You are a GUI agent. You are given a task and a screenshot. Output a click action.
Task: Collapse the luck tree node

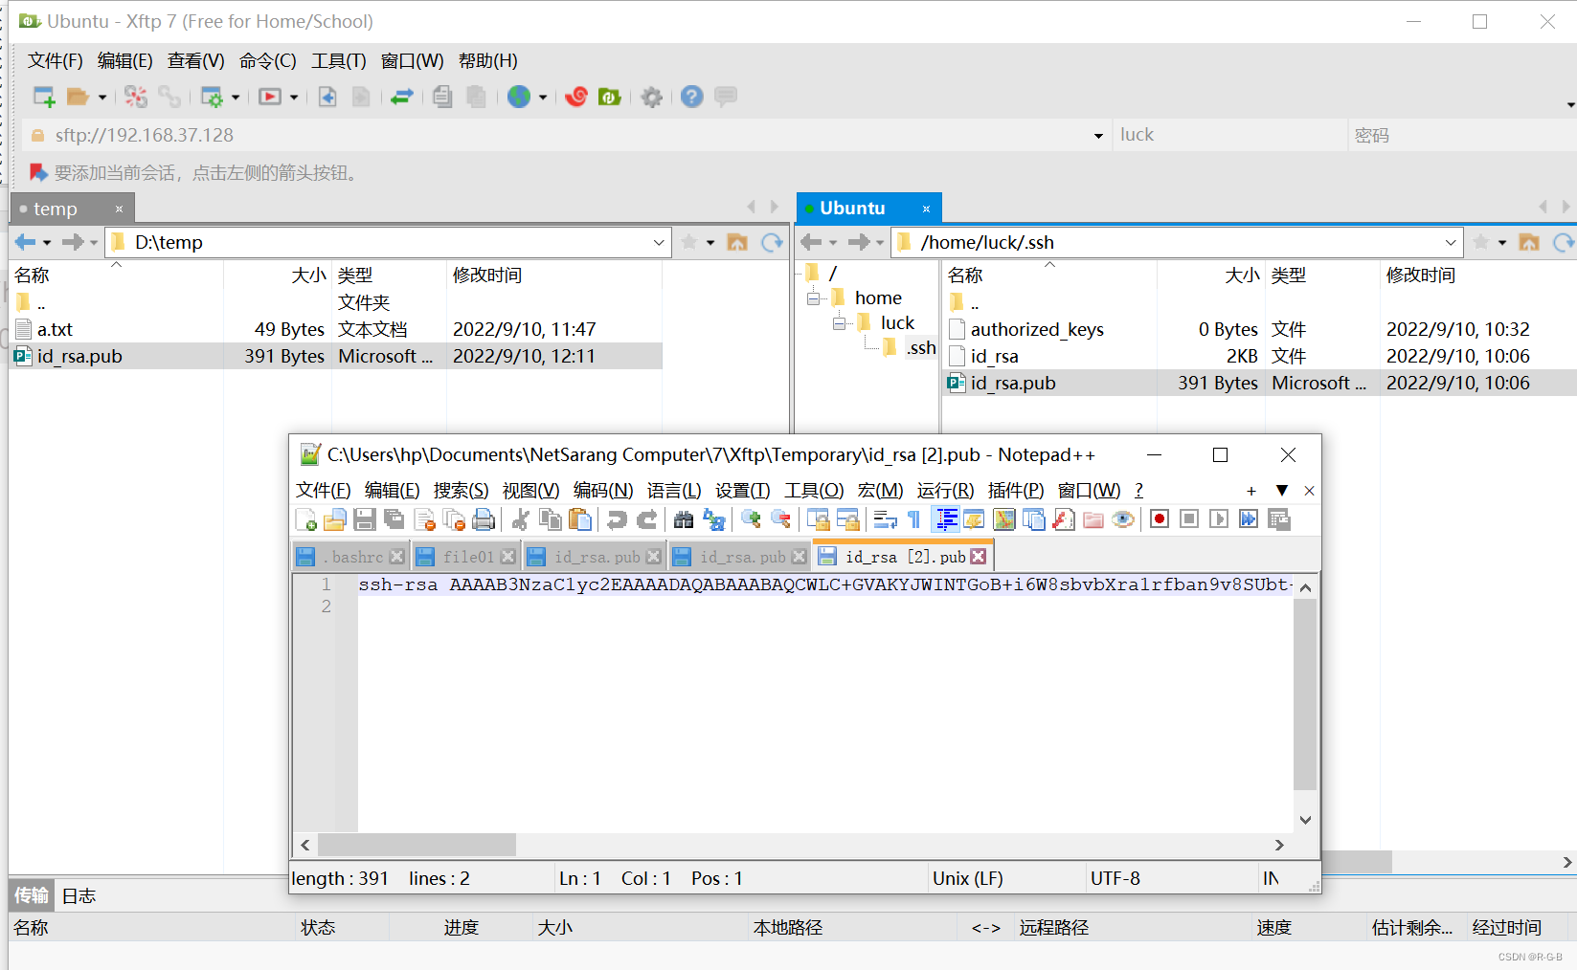click(x=840, y=323)
